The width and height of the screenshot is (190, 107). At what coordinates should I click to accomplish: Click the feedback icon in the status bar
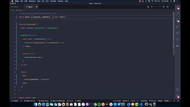coord(174,101)
